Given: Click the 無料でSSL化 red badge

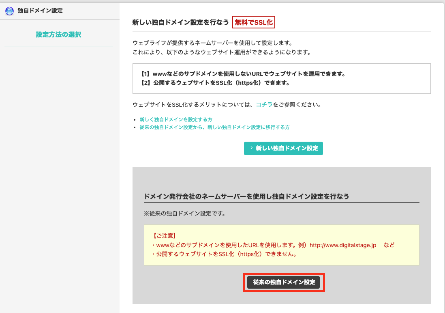Looking at the screenshot, I should coord(253,22).
